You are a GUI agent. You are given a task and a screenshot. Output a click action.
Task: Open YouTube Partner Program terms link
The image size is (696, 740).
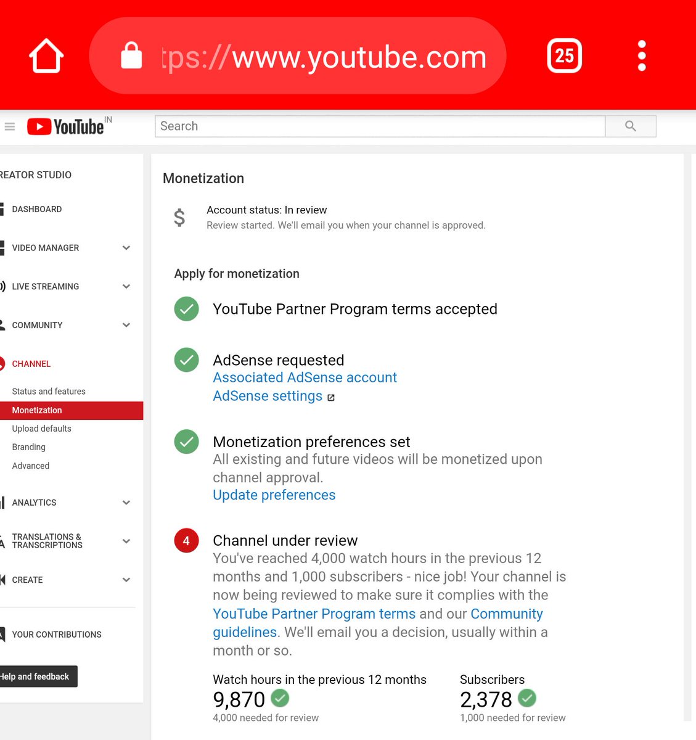click(x=314, y=614)
